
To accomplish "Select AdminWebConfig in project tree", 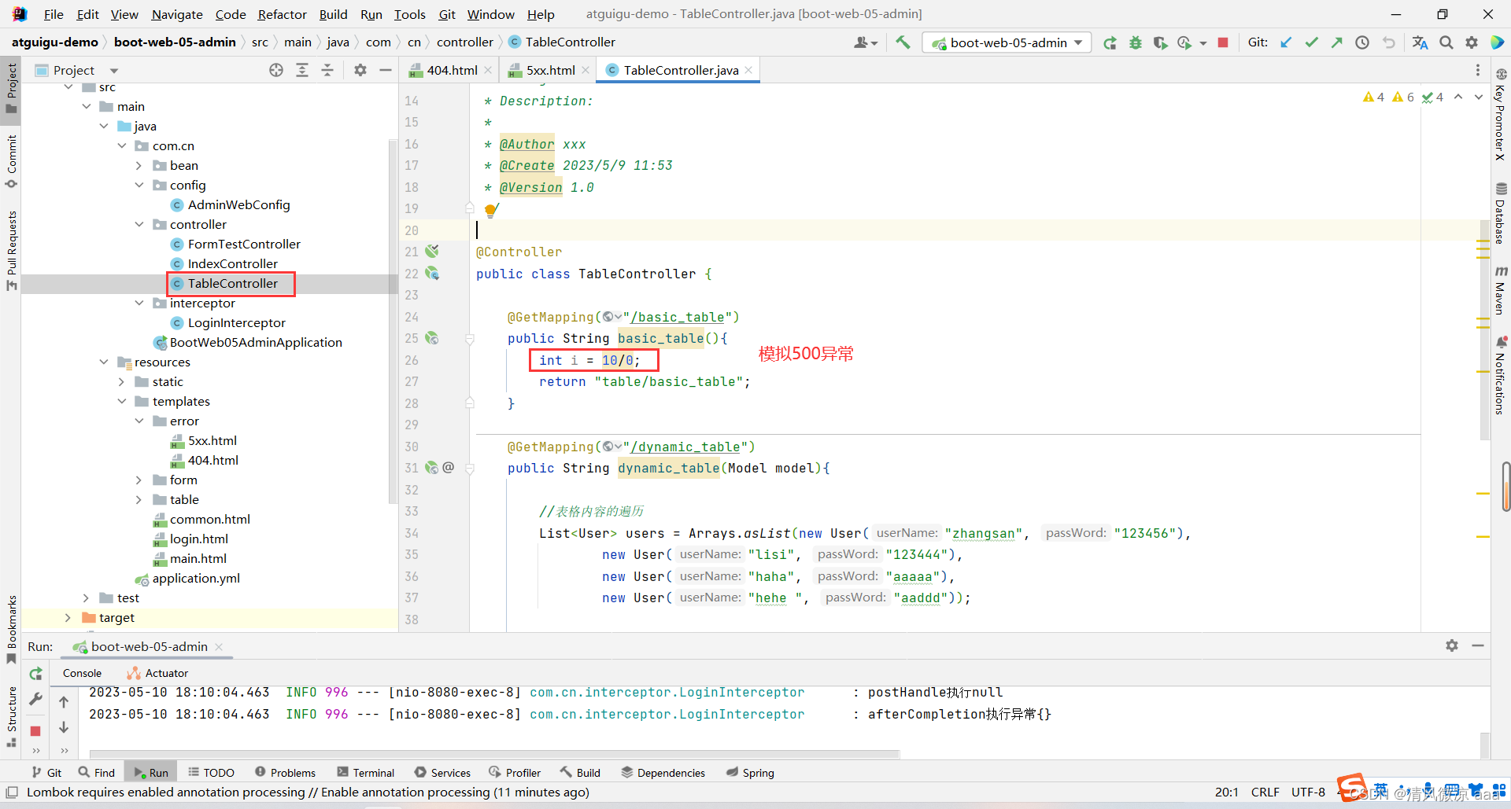I will pyautogui.click(x=231, y=204).
